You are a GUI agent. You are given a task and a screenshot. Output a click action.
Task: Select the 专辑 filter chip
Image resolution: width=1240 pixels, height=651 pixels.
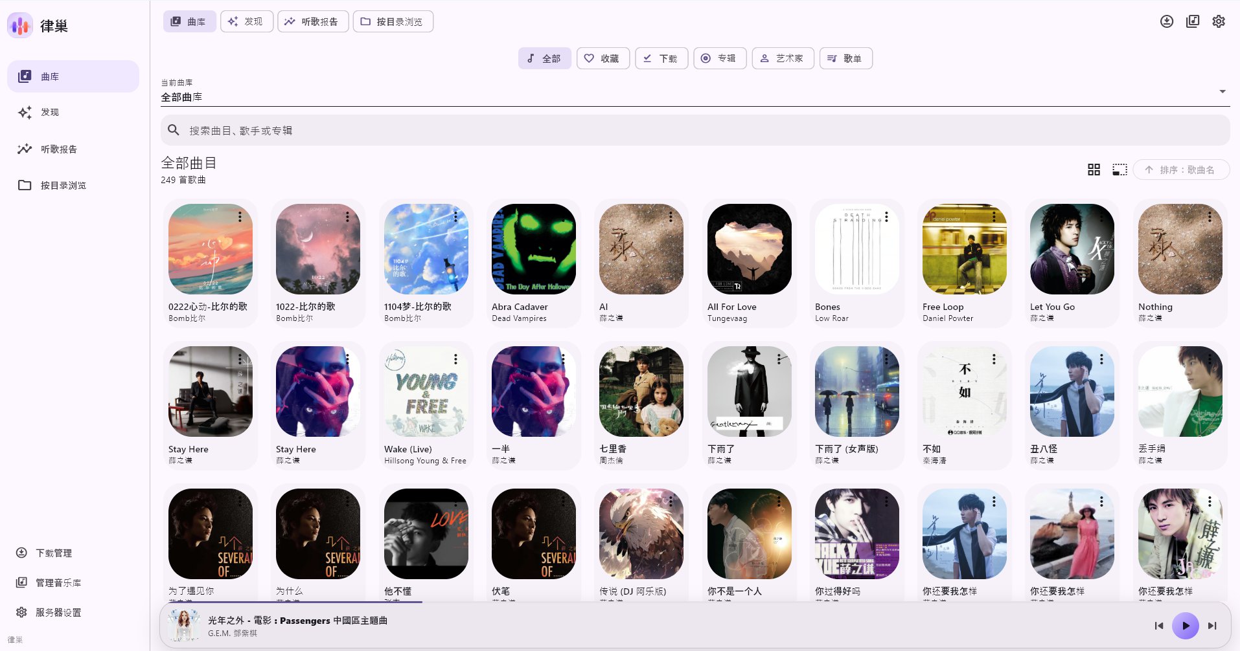720,58
